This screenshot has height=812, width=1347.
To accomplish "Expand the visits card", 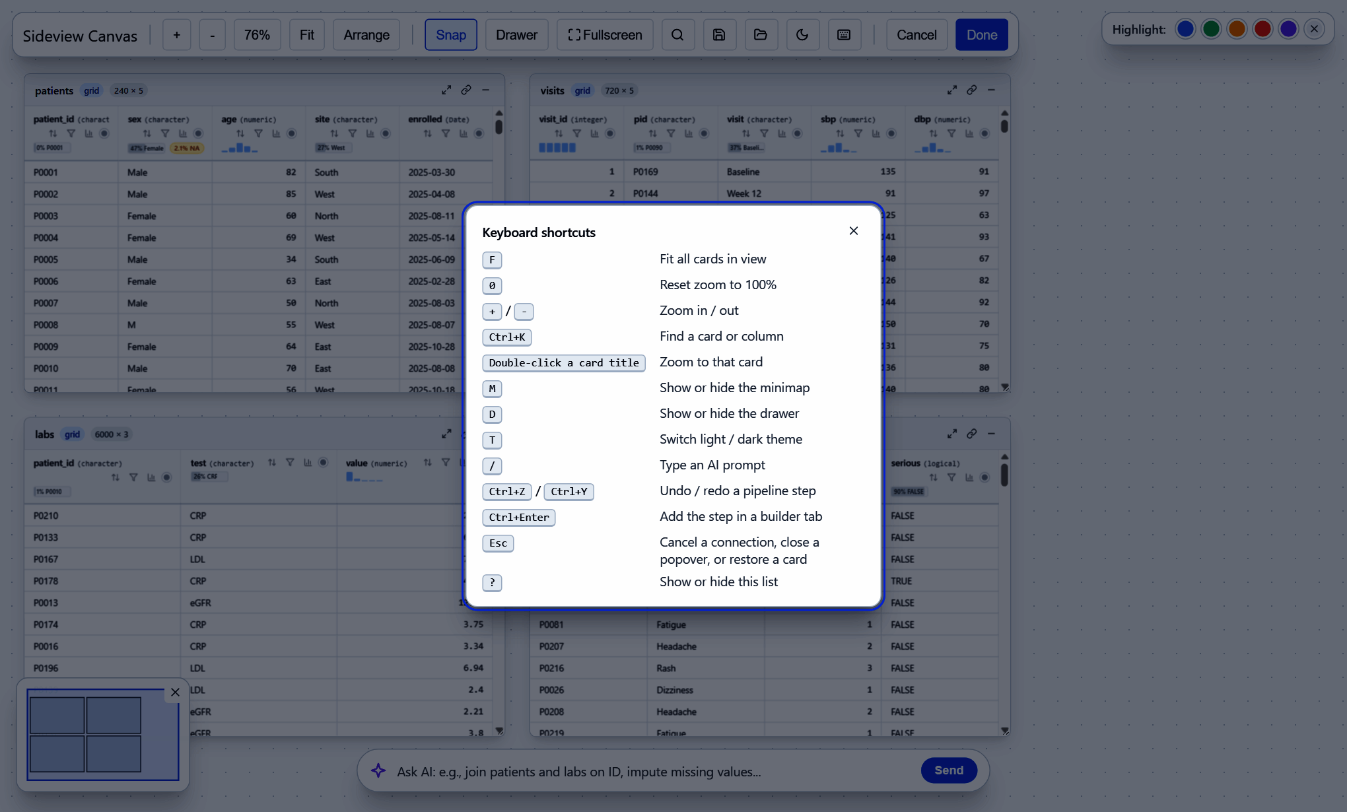I will pyautogui.click(x=951, y=90).
